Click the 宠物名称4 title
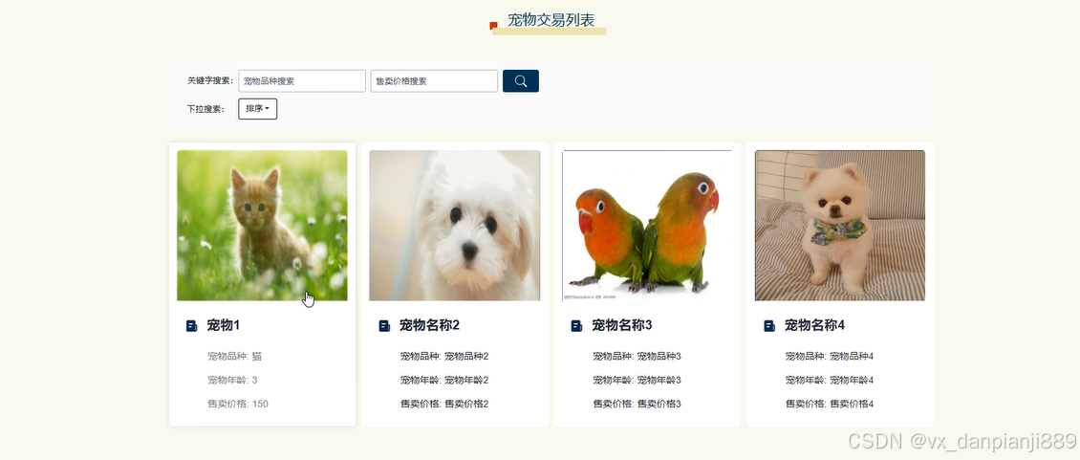1080x460 pixels. [815, 325]
